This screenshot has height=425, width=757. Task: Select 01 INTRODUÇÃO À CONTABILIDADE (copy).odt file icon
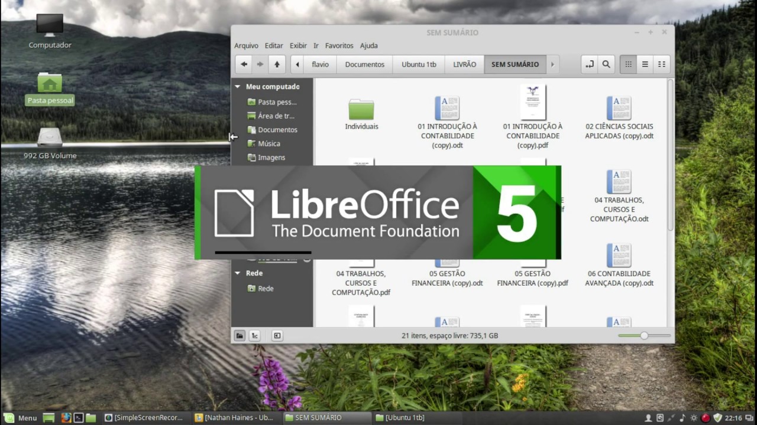coord(447,108)
